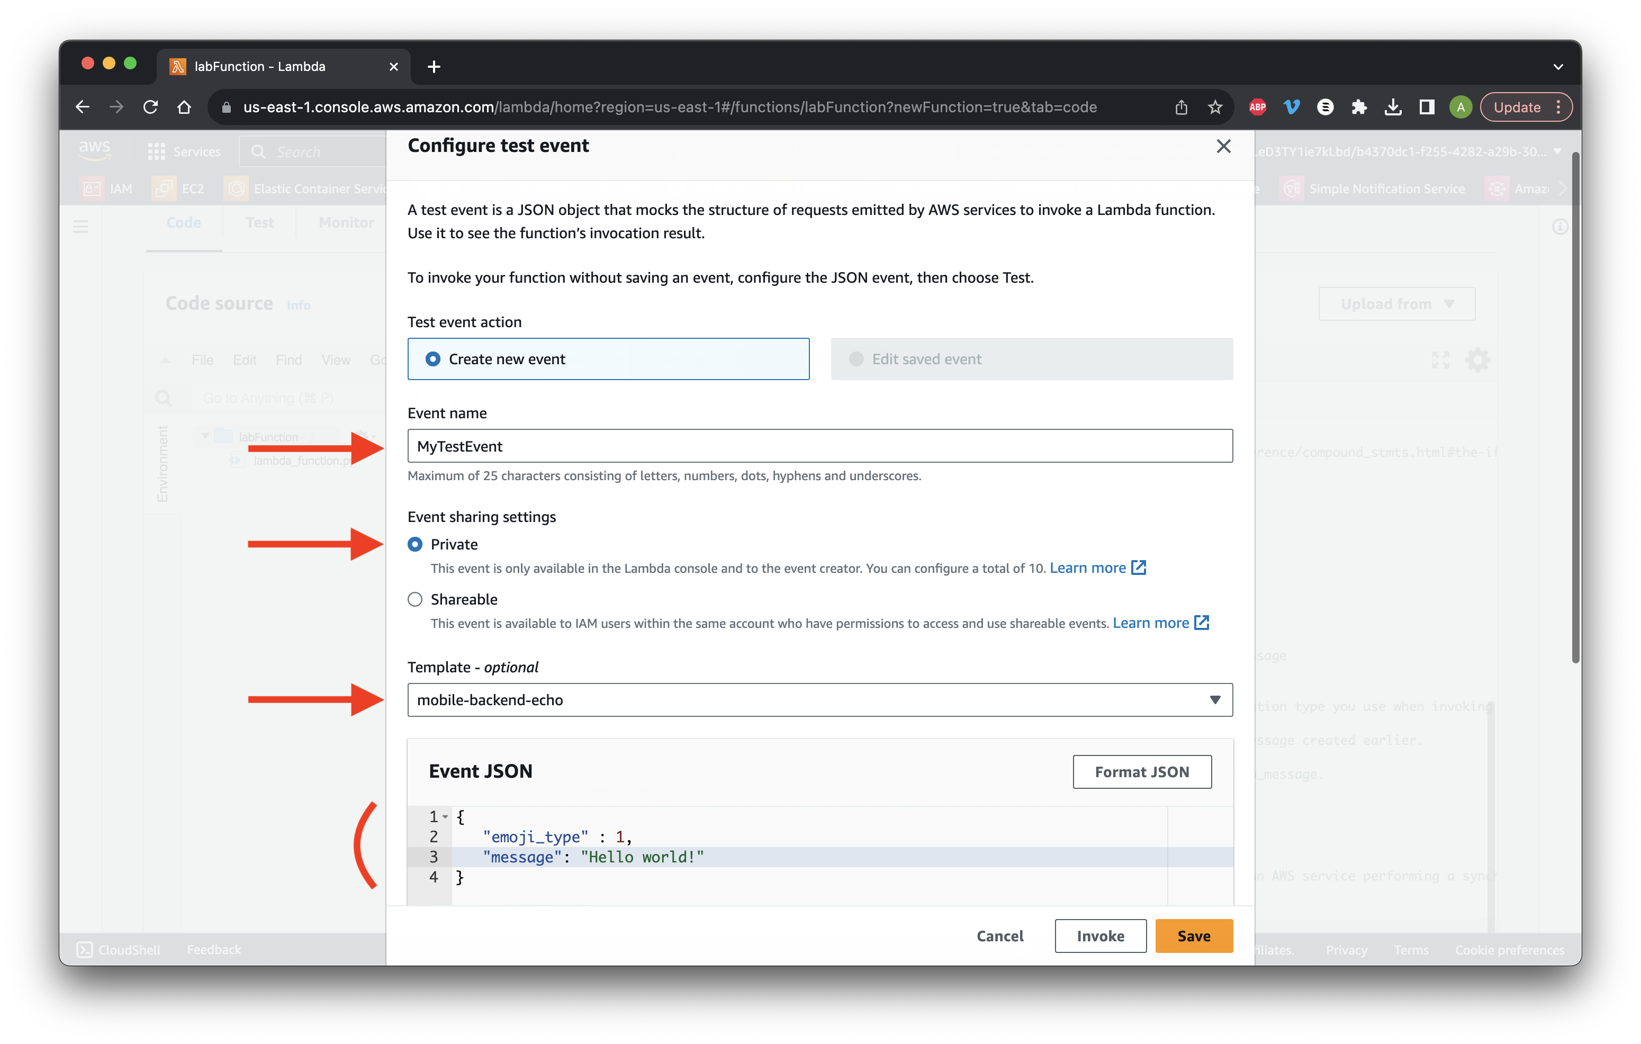Viewport: 1641px width, 1044px height.
Task: Open the info panel circle icon
Action: 1560,226
